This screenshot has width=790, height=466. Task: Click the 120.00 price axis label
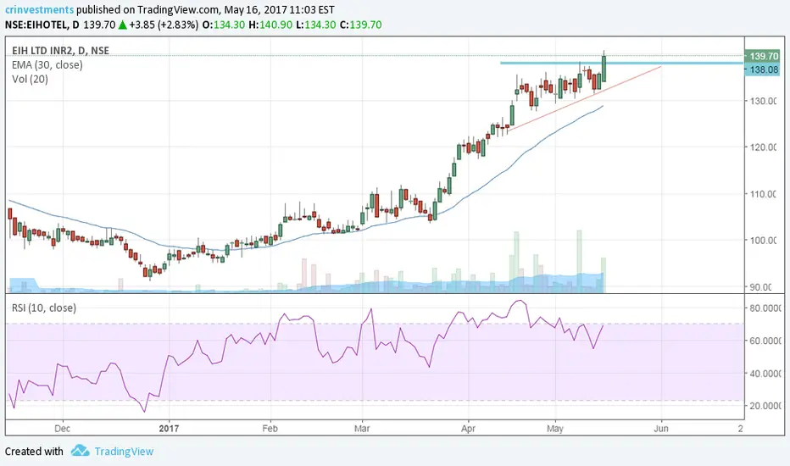[x=763, y=147]
